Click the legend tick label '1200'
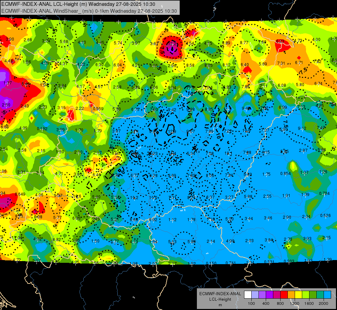The height and width of the screenshot is (310, 337). [x=294, y=303]
